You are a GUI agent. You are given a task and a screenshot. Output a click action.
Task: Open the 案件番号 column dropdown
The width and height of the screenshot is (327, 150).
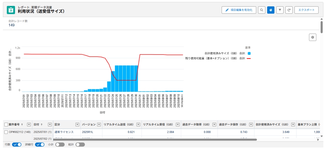[x=29, y=124]
